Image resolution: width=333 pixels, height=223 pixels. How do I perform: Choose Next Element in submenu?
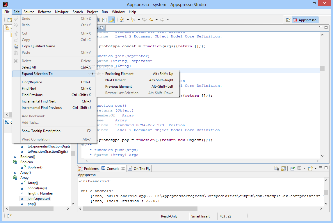coord(137,80)
